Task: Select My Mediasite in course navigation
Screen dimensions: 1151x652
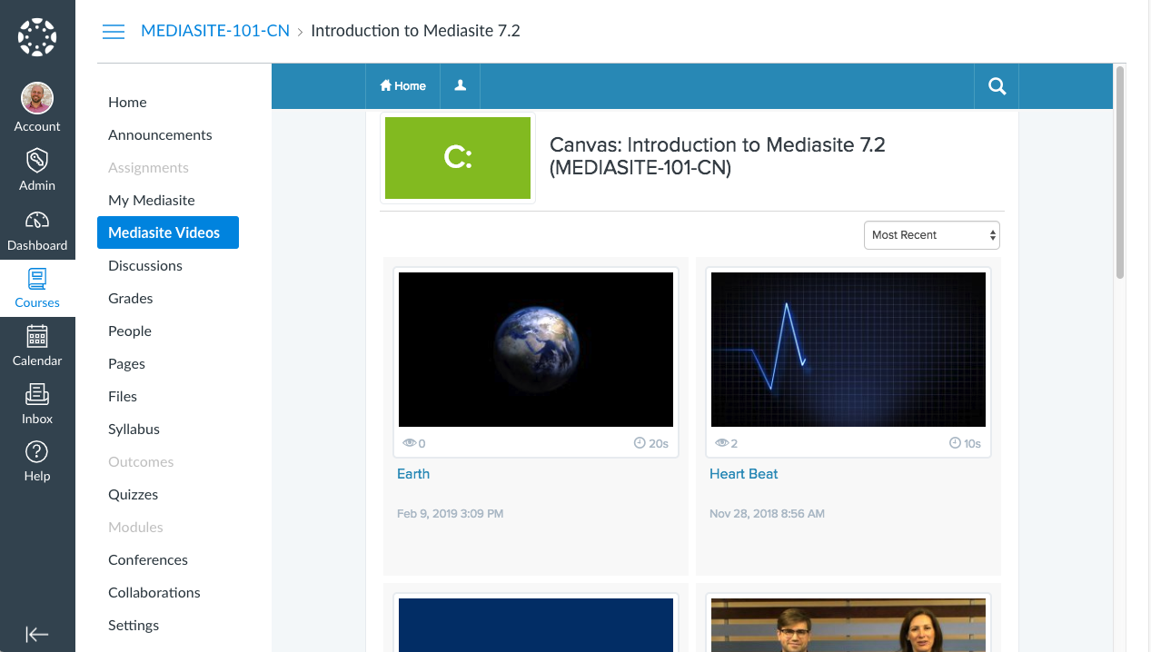Action: [152, 201]
